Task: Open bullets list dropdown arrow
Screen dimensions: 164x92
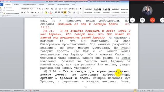Action: pyautogui.click(x=58, y=9)
